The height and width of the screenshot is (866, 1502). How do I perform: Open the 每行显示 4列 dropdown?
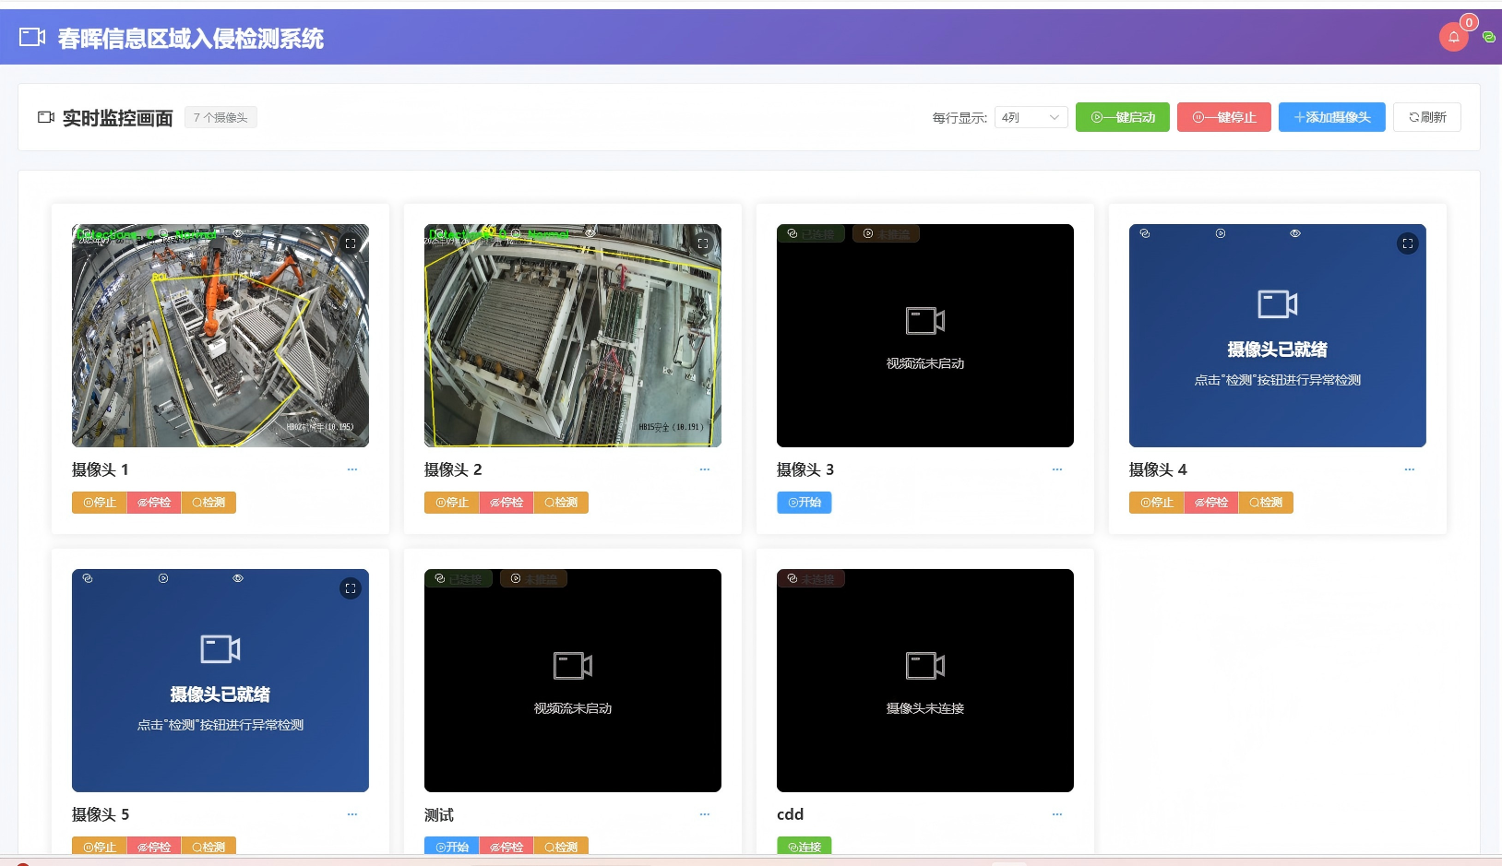pyautogui.click(x=1031, y=117)
